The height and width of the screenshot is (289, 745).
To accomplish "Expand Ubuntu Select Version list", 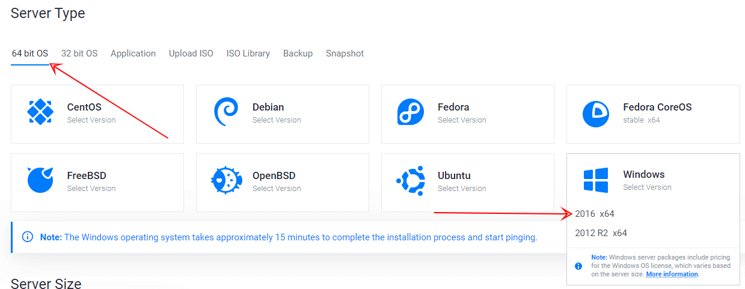I will pyautogui.click(x=462, y=189).
